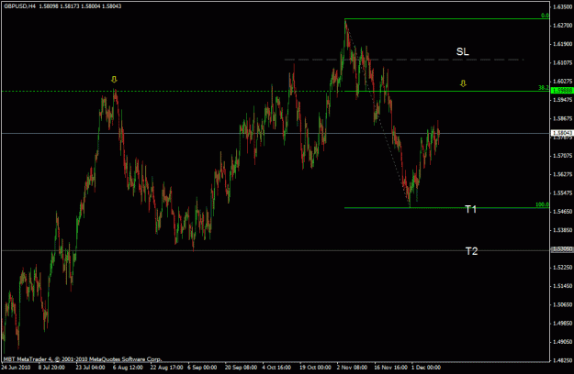Click the 6 Aug 12:00 time label
Image resolution: width=574 pixels, height=374 pixels.
[128, 368]
